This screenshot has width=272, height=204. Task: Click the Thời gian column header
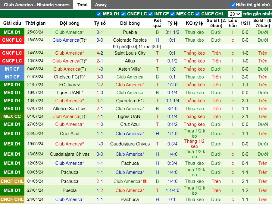click(x=35, y=23)
